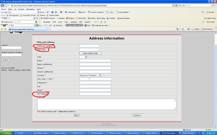Click IP-lookup on DAEMON toolbar
Screen dimensions: 217x135
pyautogui.click(x=101, y=18)
